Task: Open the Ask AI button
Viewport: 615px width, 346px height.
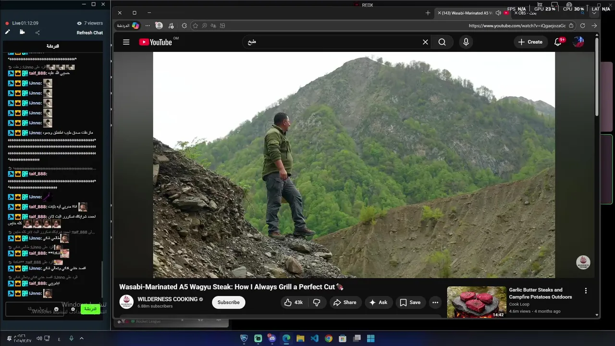Action: pos(378,302)
